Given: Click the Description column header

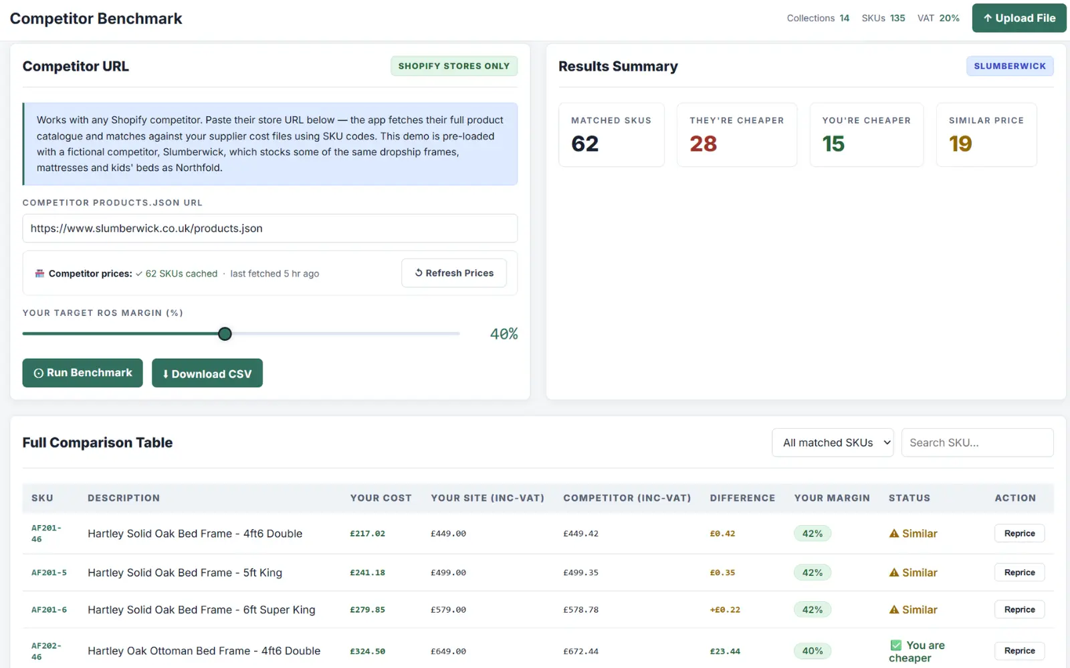Looking at the screenshot, I should click(x=124, y=498).
